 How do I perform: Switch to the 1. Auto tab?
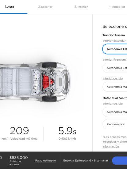pyautogui.click(x=10, y=7)
